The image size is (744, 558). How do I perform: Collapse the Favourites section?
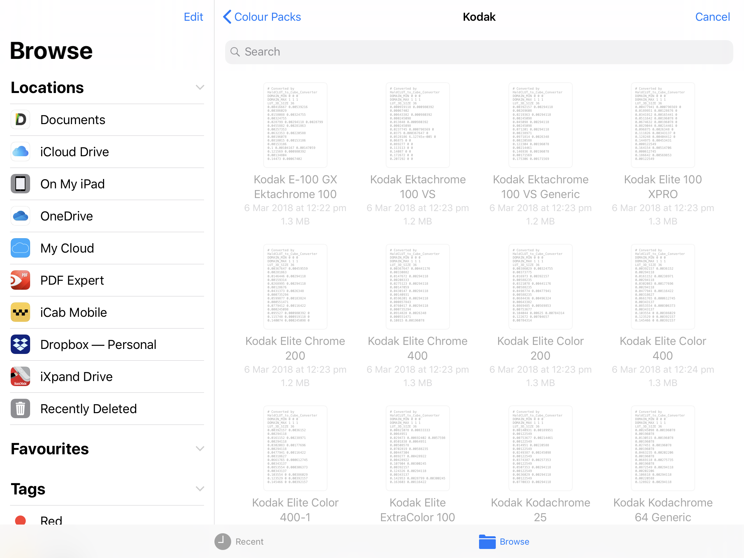point(200,449)
